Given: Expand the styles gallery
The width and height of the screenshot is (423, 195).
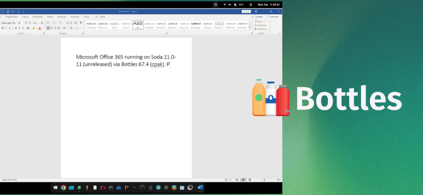Looking at the screenshot, I should [x=250, y=28].
